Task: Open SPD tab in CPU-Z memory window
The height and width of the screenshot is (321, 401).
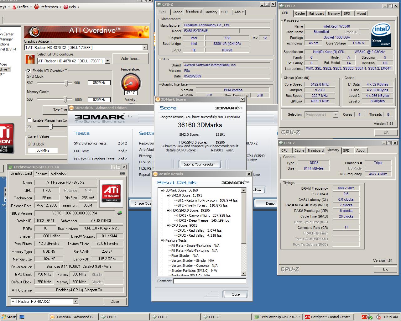Action: [346, 150]
